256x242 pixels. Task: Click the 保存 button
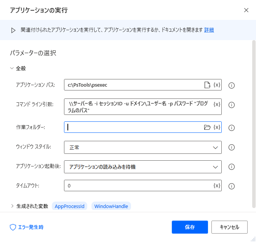(x=190, y=227)
